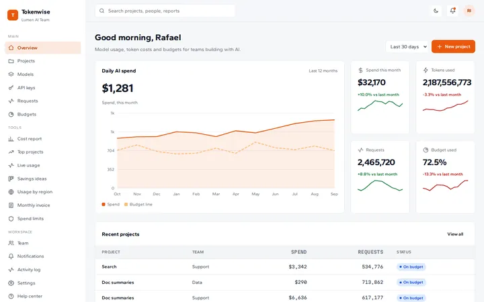Click the Help center question icon
Image resolution: width=484 pixels, height=302 pixels.
(x=11, y=296)
